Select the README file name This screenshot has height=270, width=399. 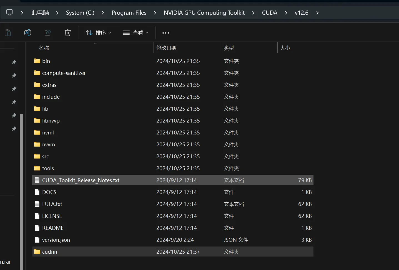point(53,228)
